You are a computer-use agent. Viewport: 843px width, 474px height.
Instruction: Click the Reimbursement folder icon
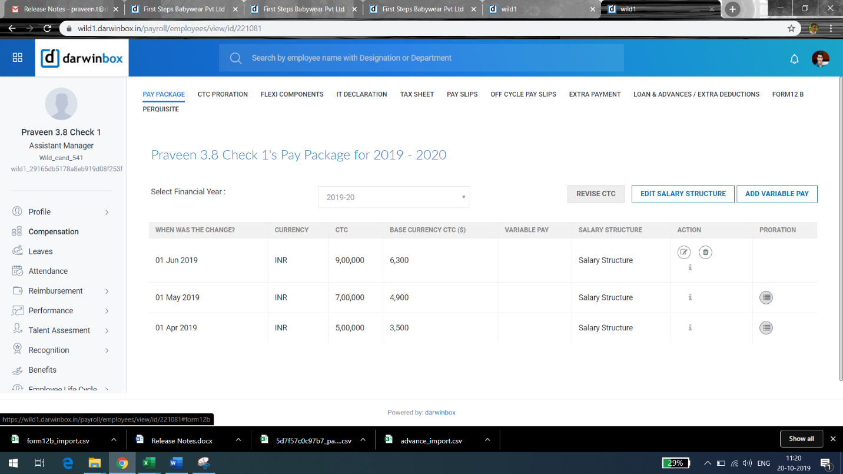[x=17, y=291]
